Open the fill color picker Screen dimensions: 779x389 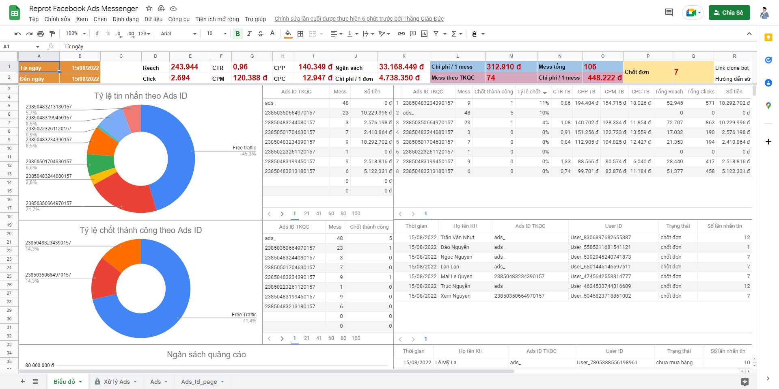(288, 34)
